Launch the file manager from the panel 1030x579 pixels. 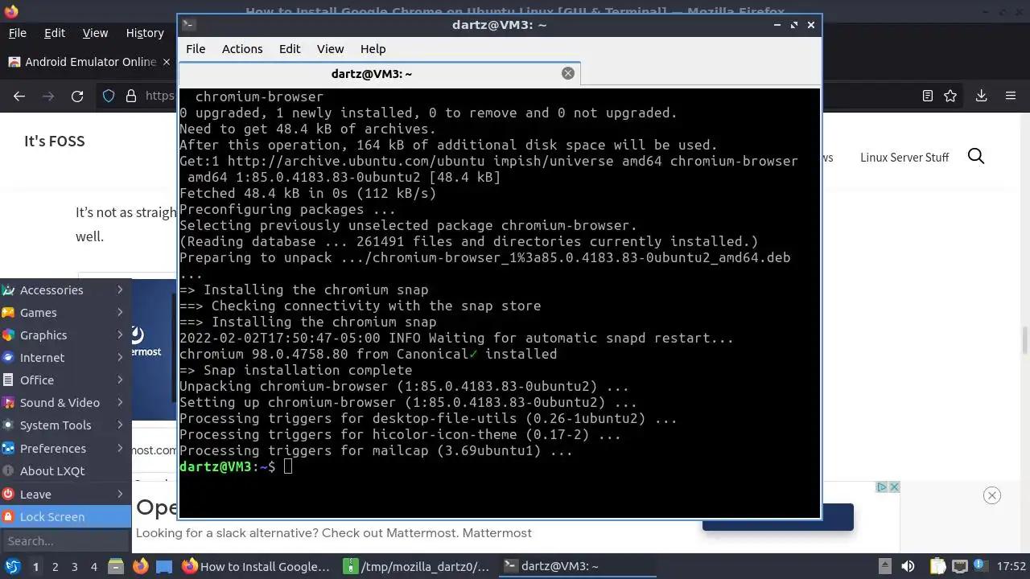coord(116,566)
